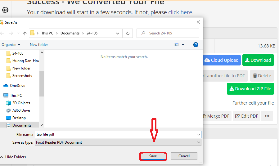Image resolution: width=279 pixels, height=166 pixels.
Task: Select 3D Objects in navigation pane
Action: [x=18, y=103]
